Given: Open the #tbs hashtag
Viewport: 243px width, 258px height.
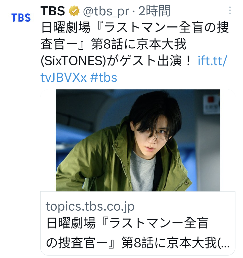Looking at the screenshot, I should tap(103, 78).
